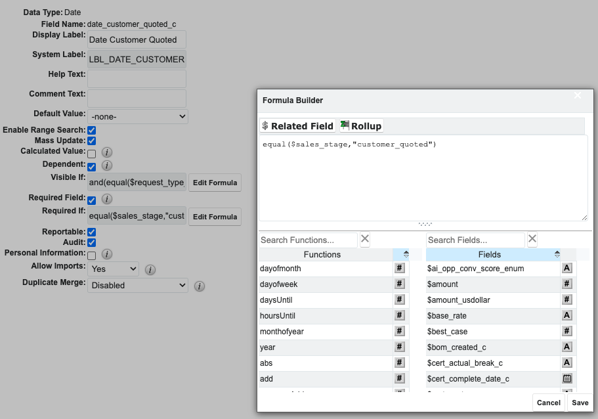Viewport: 598px width, 419px height.
Task: Expand the Duplicate Merge dropdown
Action: [138, 286]
